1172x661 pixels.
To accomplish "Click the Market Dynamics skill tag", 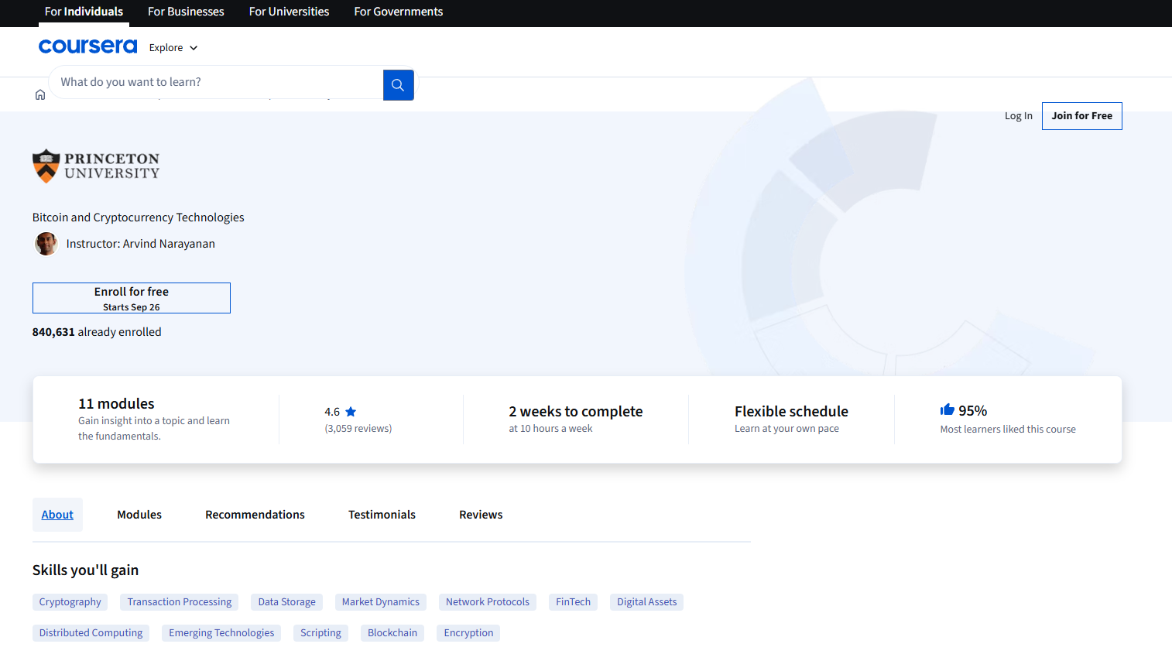I will 381,602.
